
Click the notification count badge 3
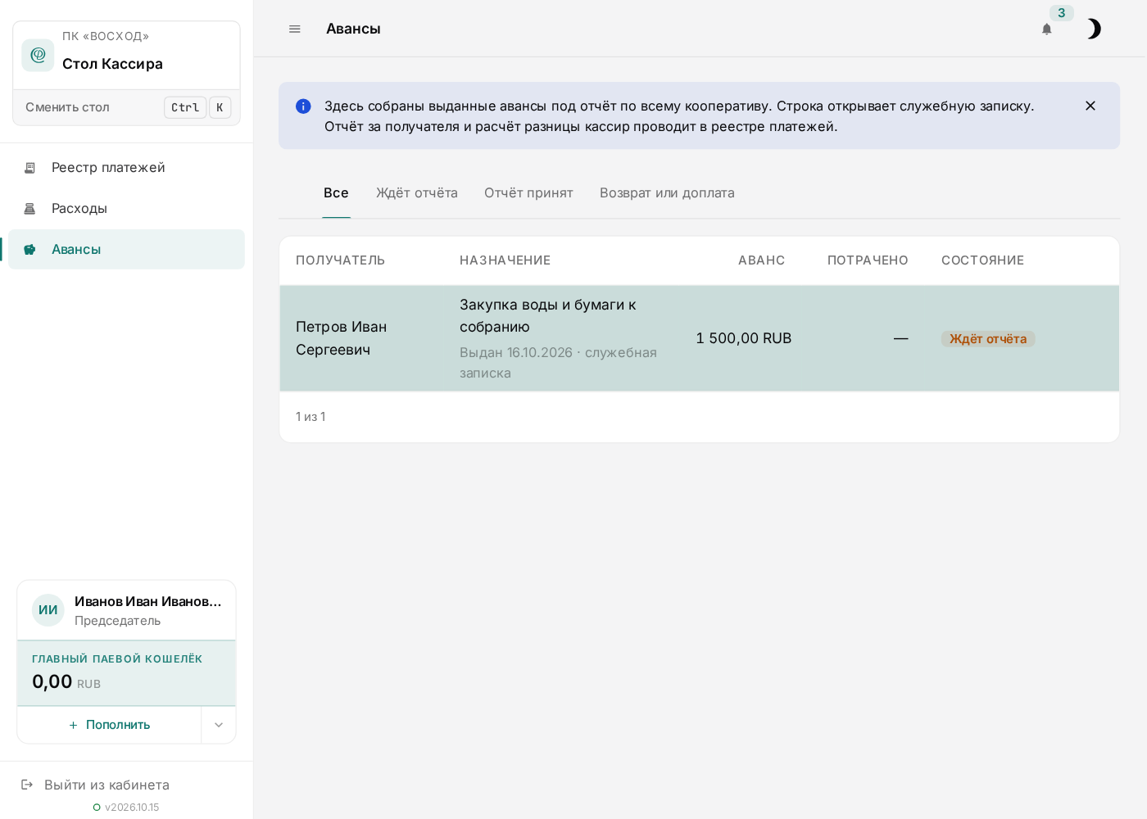[1062, 13]
